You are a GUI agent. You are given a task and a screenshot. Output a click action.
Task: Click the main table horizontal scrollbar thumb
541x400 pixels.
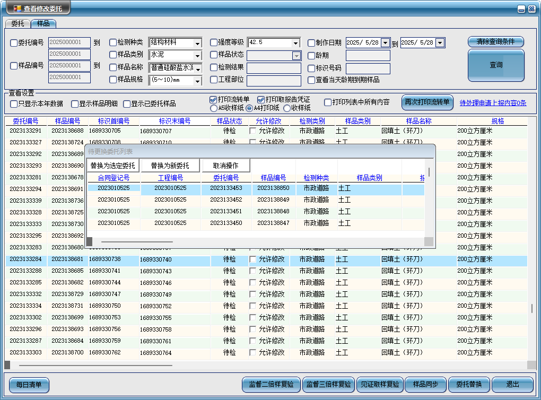click(x=95, y=365)
